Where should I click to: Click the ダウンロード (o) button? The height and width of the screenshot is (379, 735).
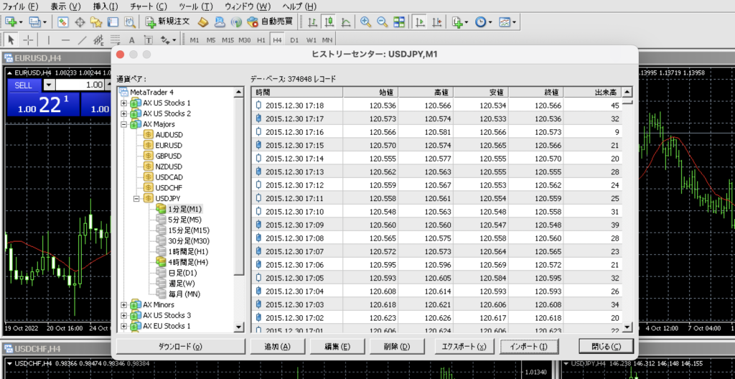coord(180,347)
